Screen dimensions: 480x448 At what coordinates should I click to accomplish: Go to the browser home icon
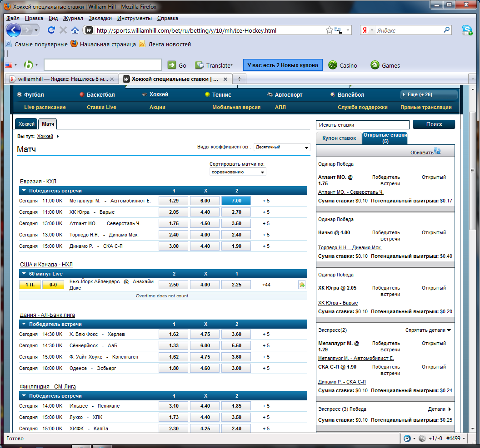[75, 30]
